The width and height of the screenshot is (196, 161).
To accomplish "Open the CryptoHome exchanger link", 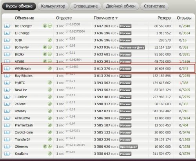I will (x=24, y=132).
